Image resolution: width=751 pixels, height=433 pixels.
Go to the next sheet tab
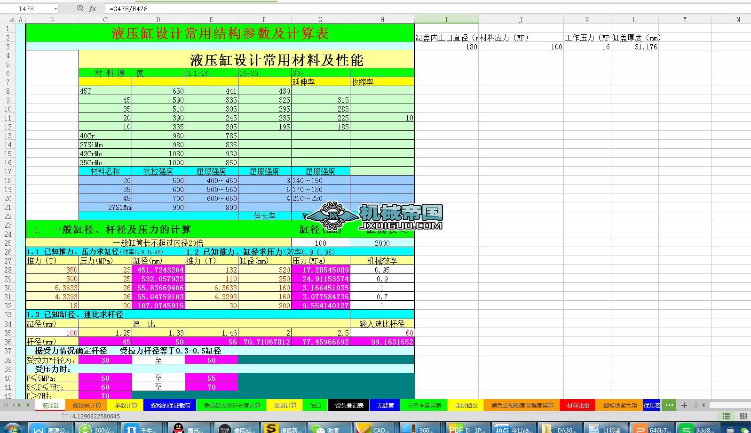20,405
